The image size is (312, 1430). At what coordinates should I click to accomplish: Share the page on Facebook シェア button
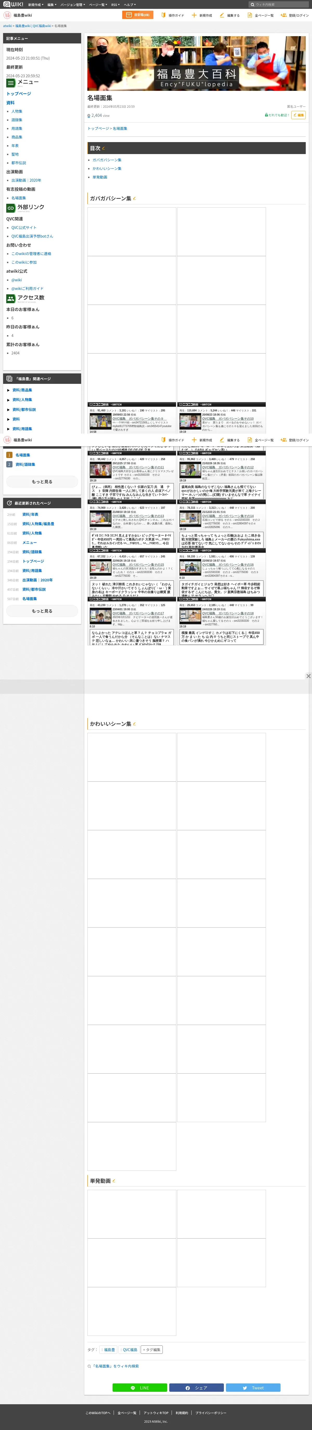196,1388
